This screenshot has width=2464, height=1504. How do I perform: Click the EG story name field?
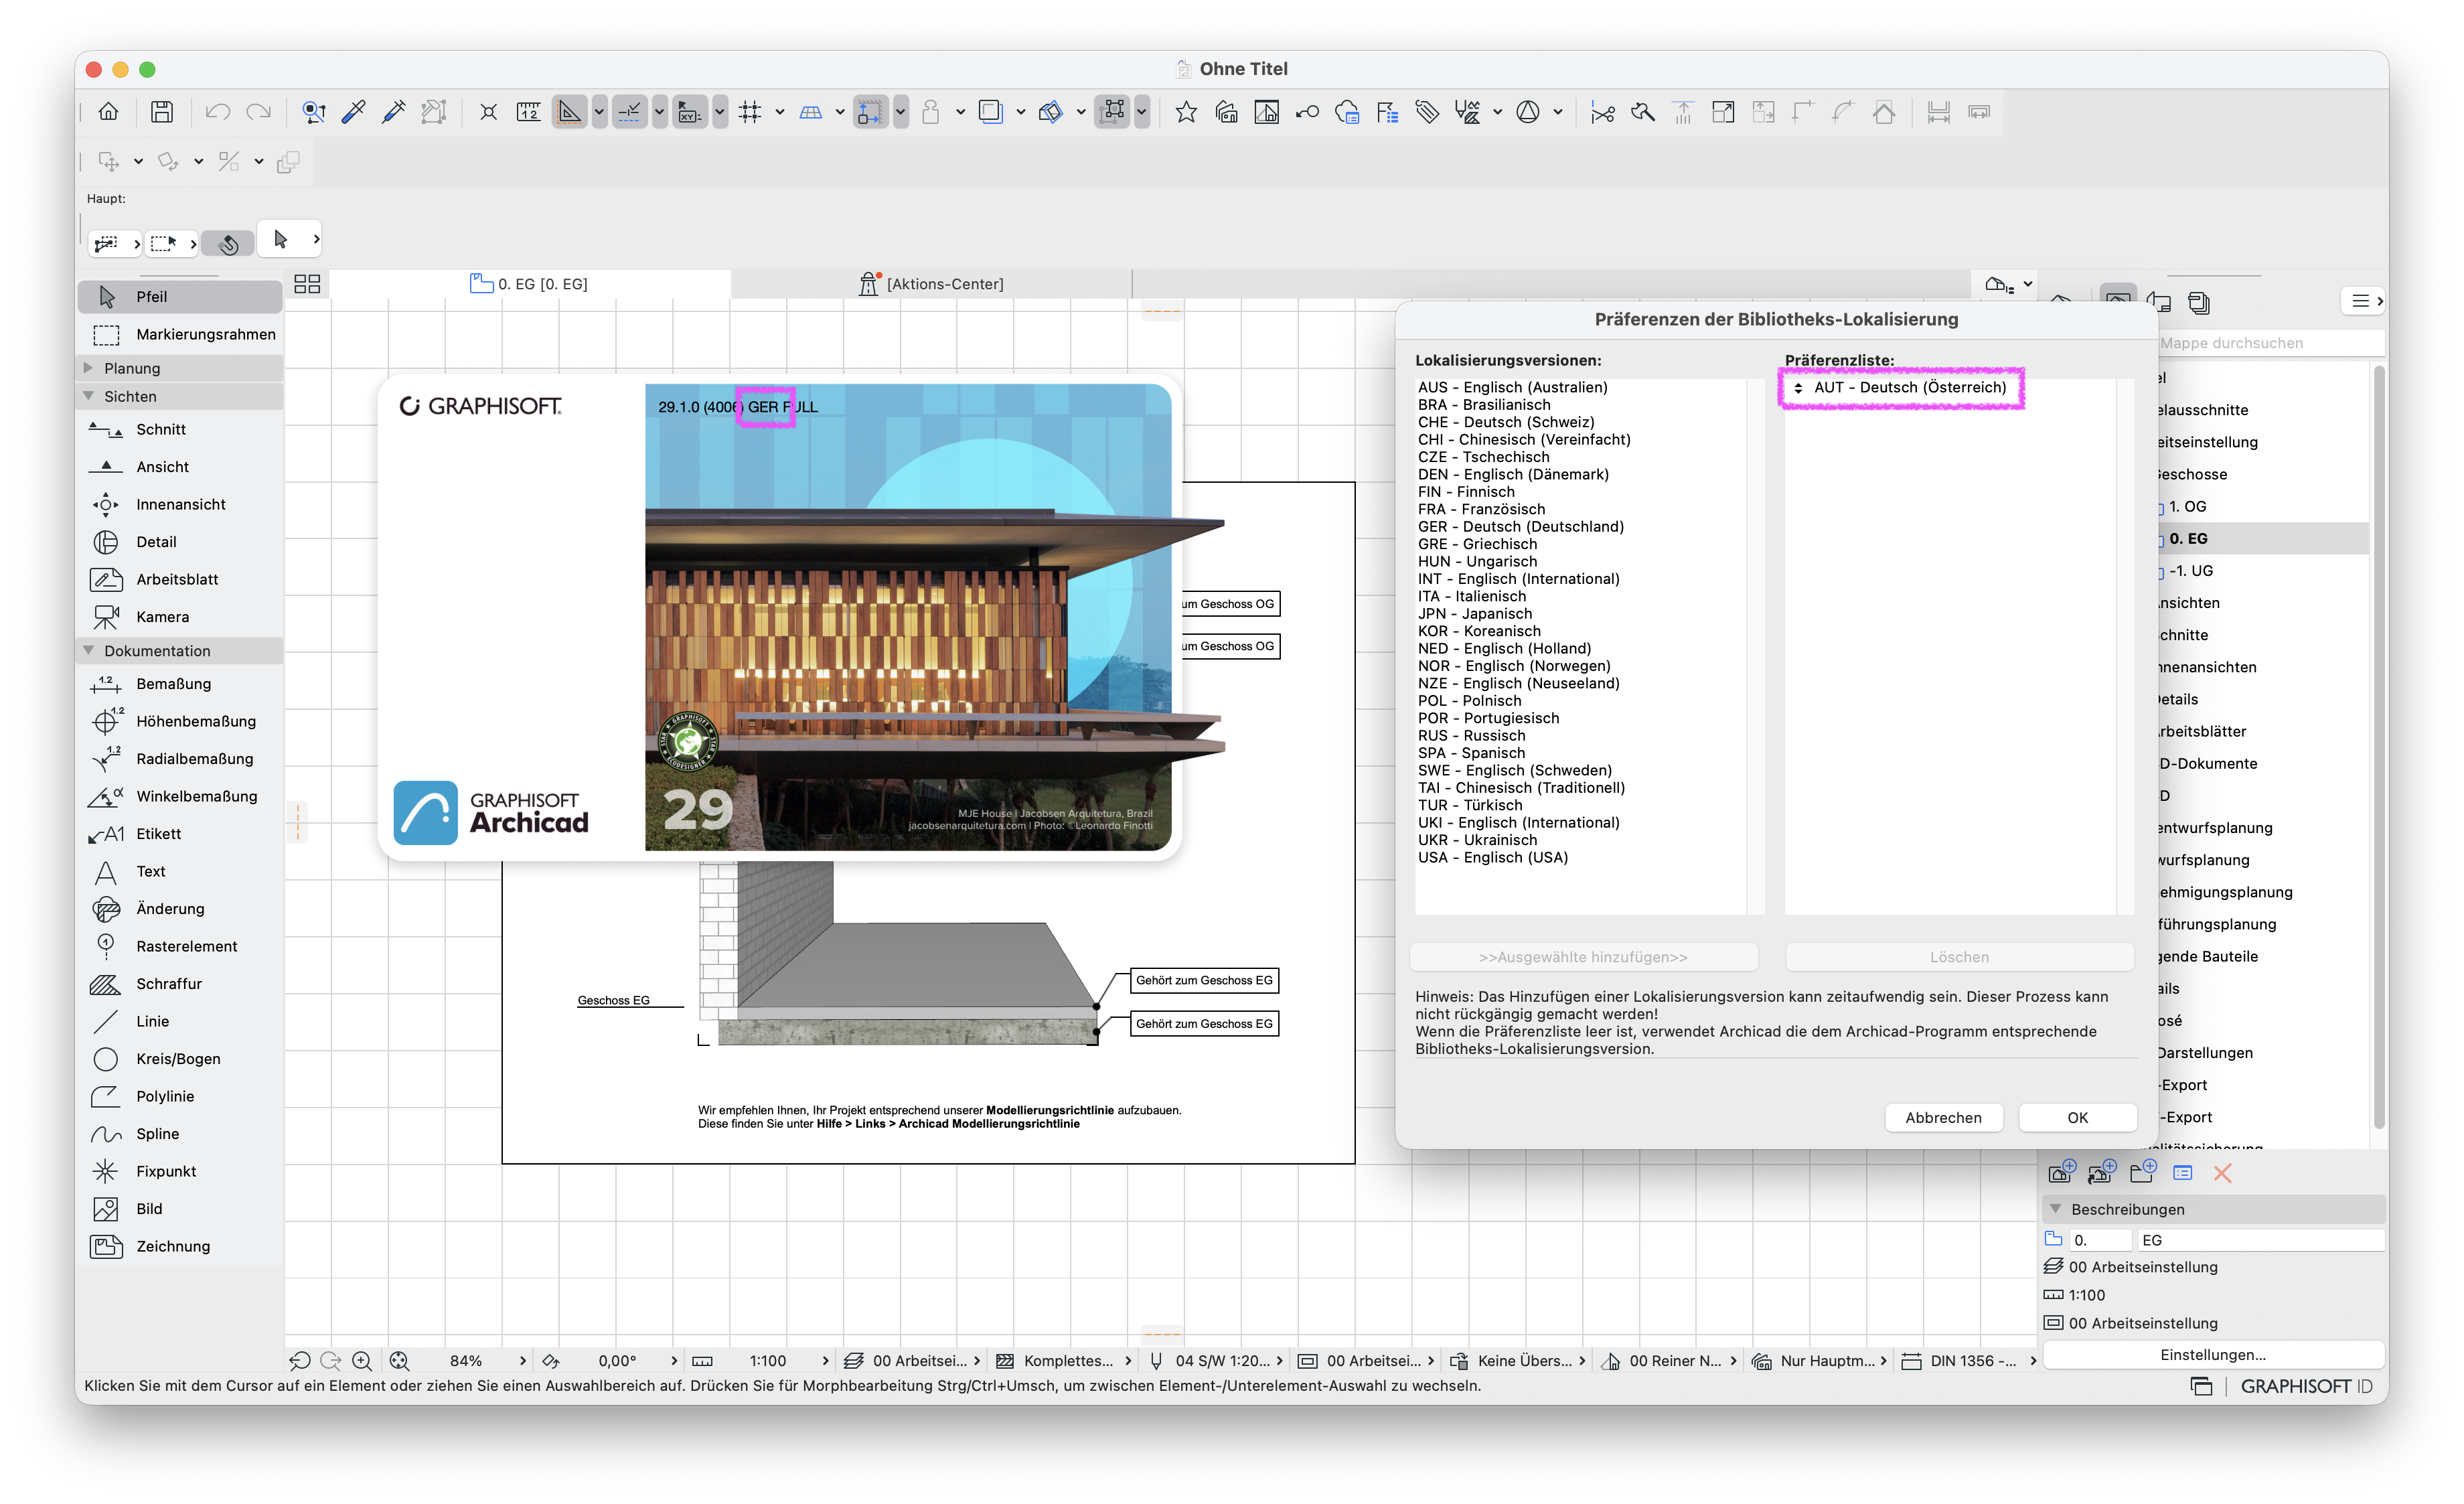(2260, 1240)
